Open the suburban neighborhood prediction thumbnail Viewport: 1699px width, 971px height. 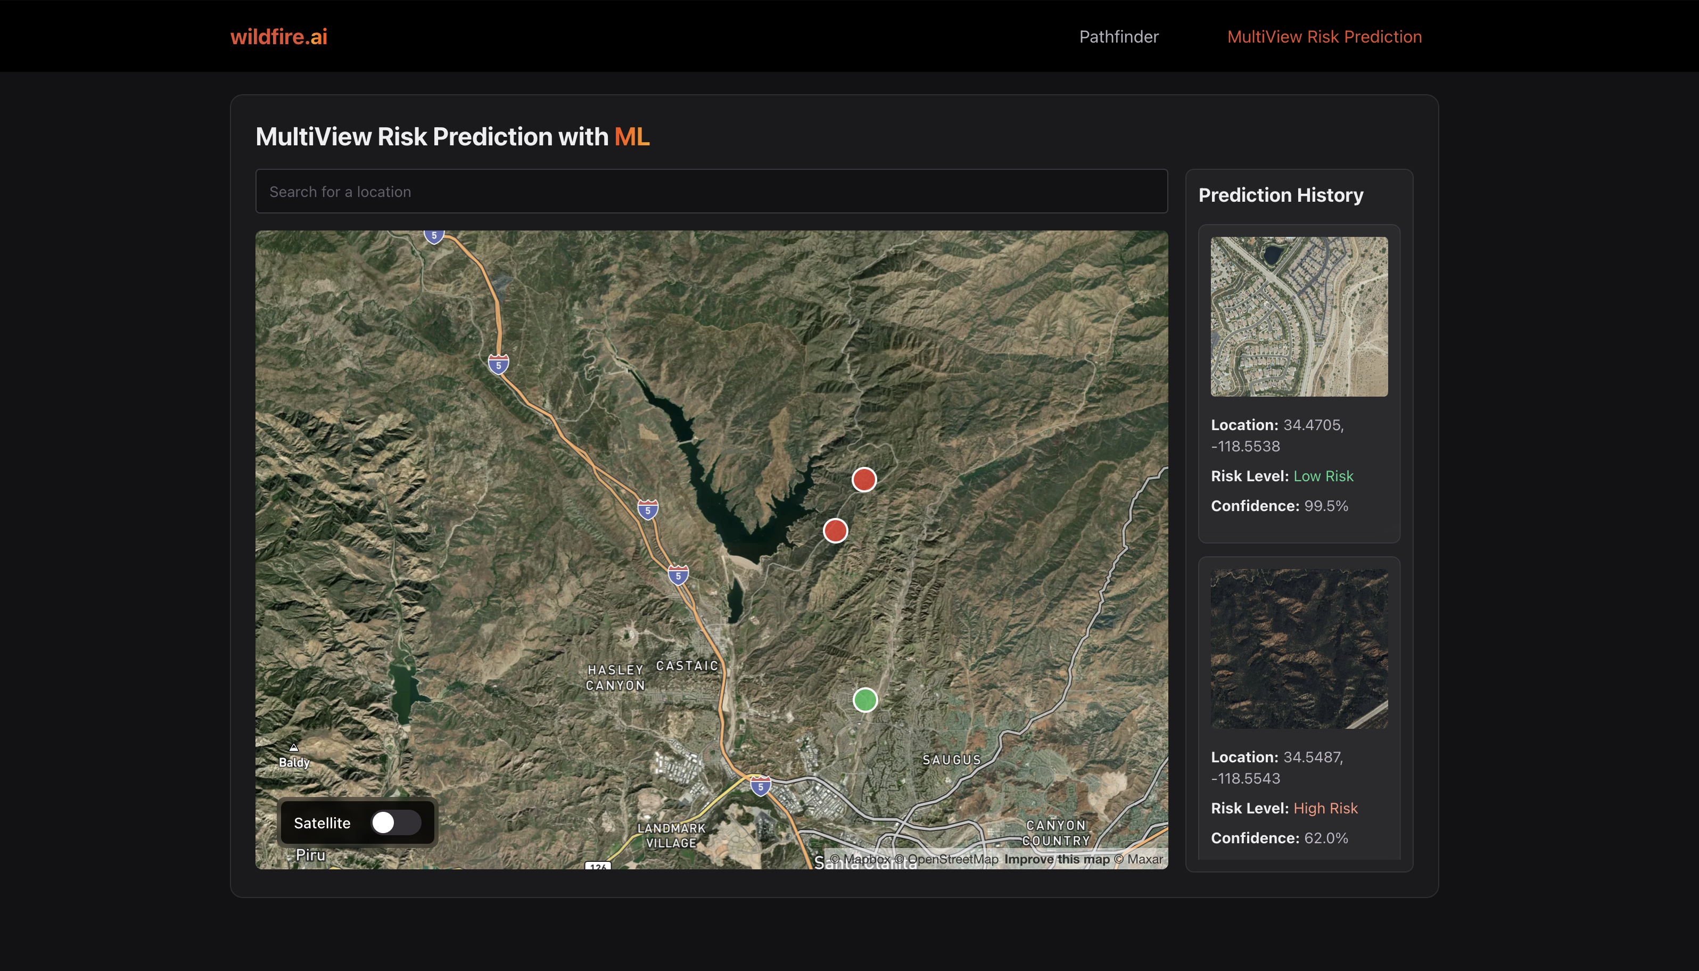[1298, 317]
